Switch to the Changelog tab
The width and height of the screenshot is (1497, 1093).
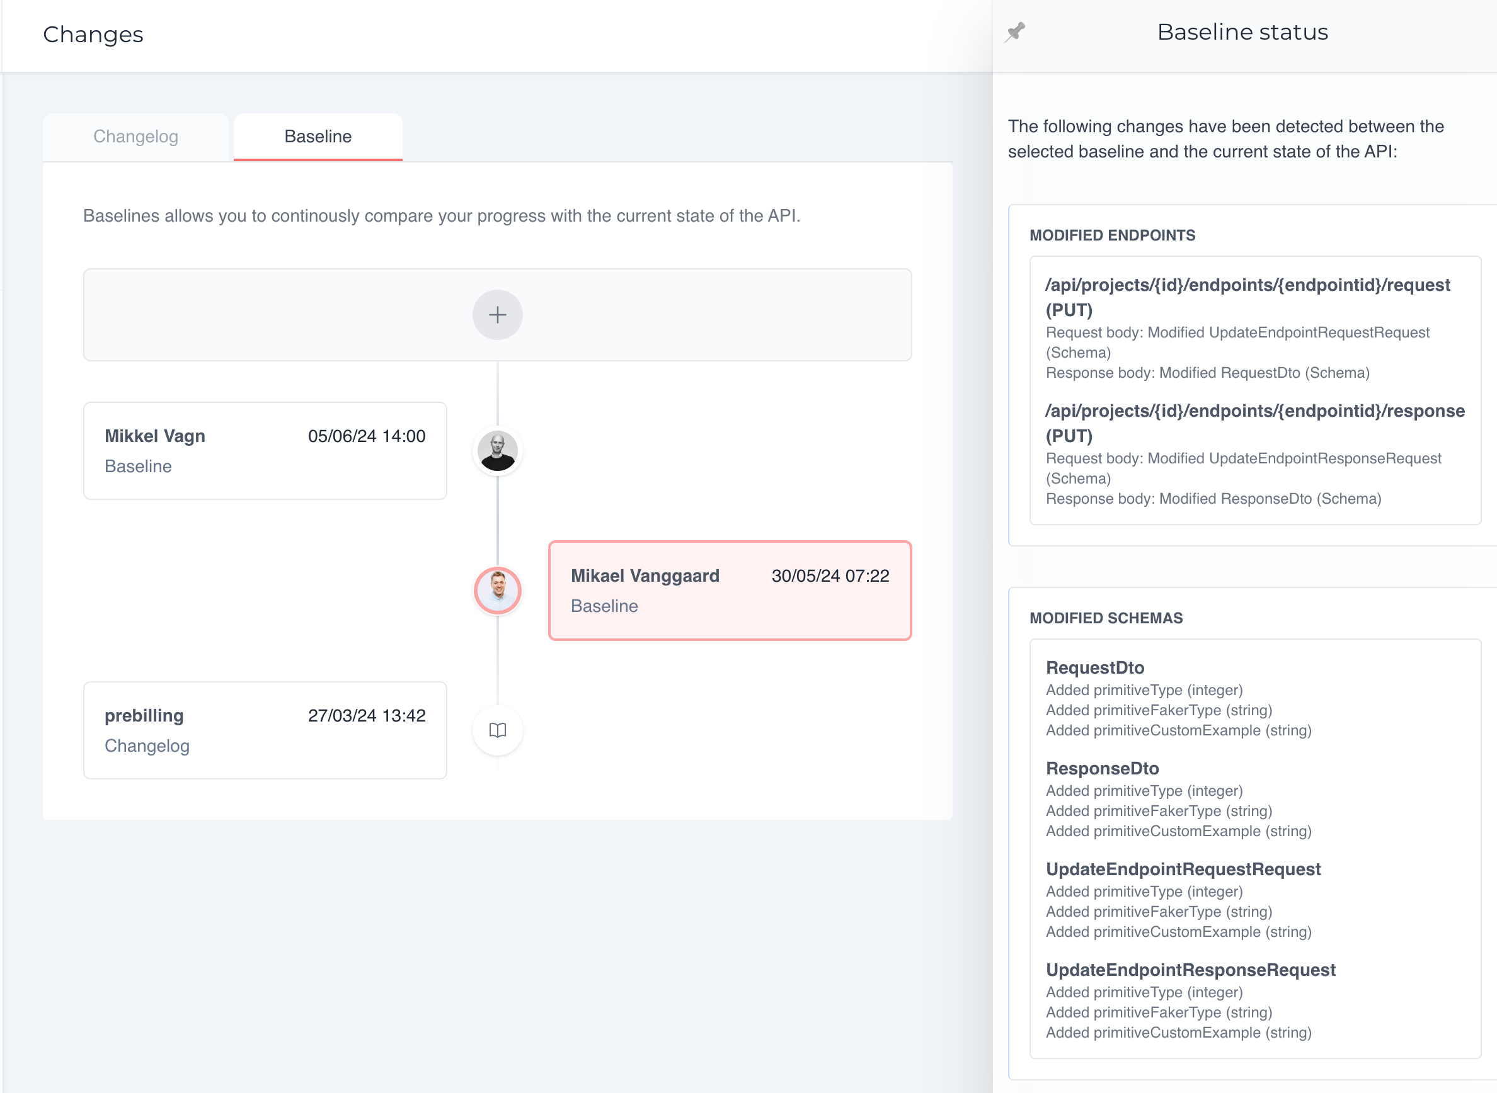(x=135, y=137)
